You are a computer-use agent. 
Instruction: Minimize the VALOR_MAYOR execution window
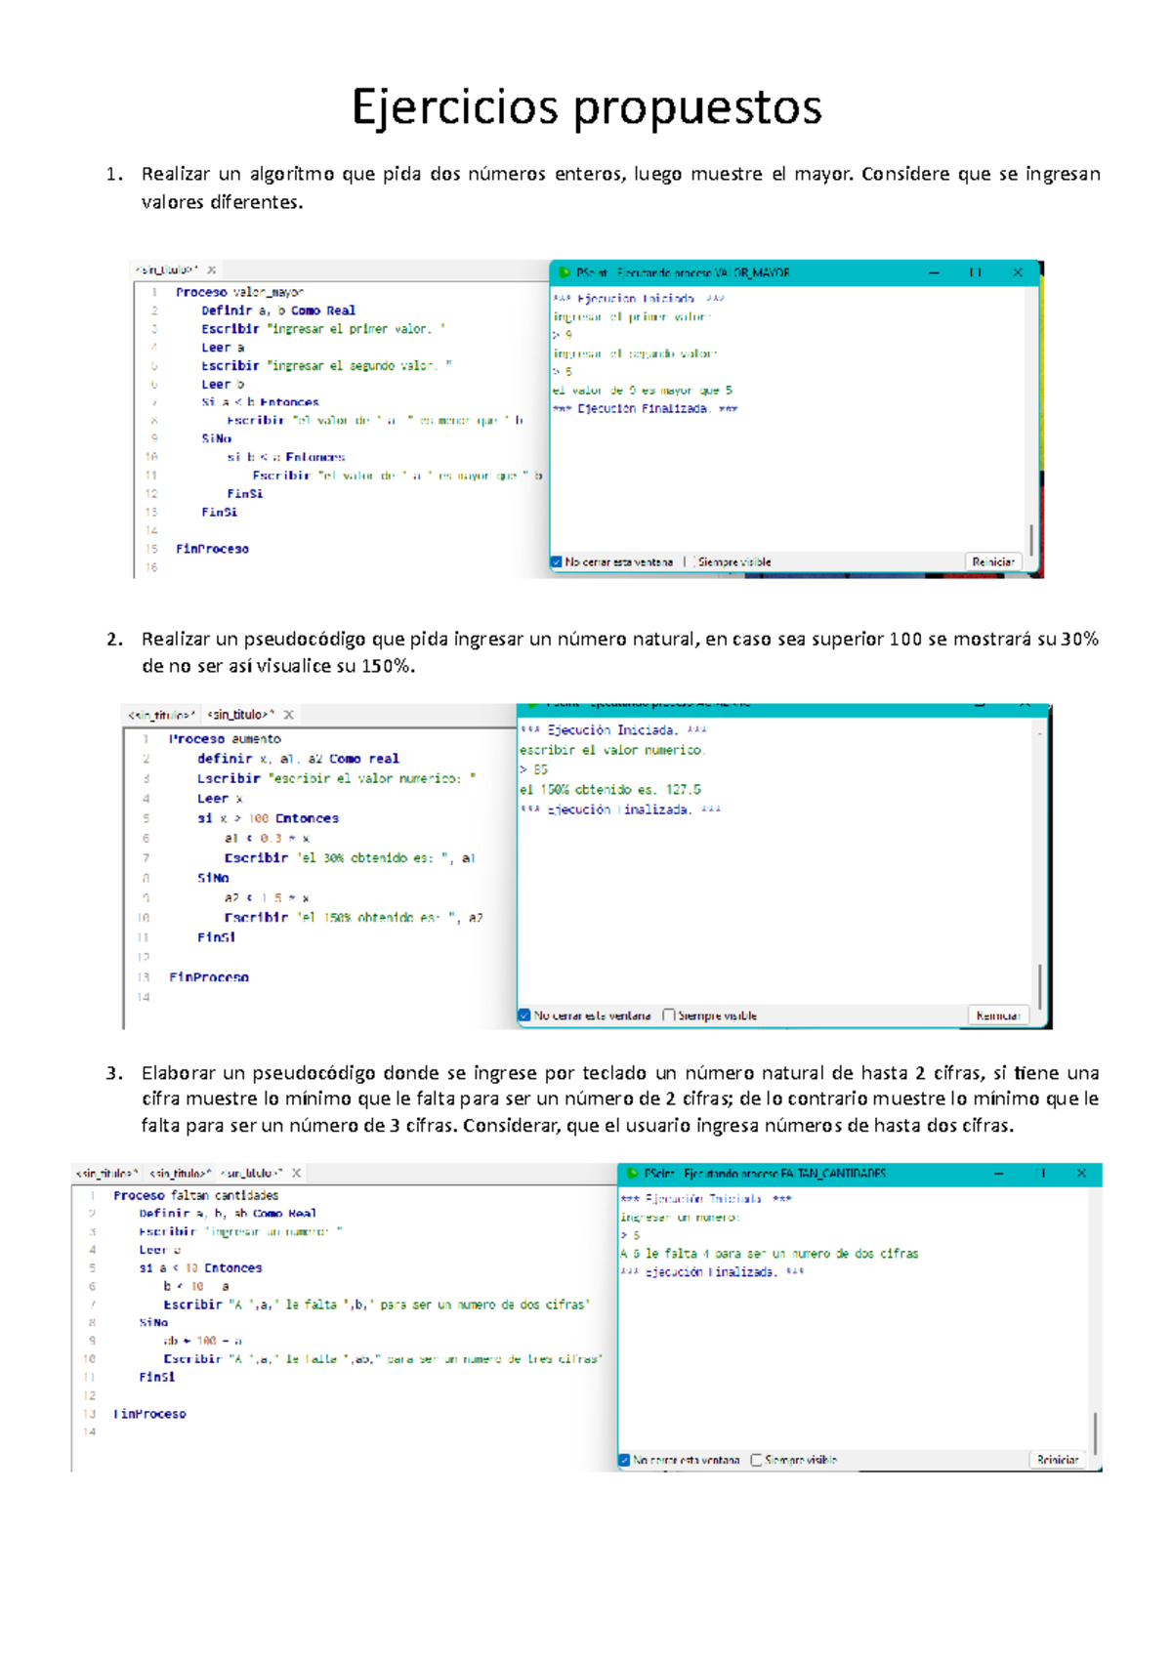pos(934,273)
